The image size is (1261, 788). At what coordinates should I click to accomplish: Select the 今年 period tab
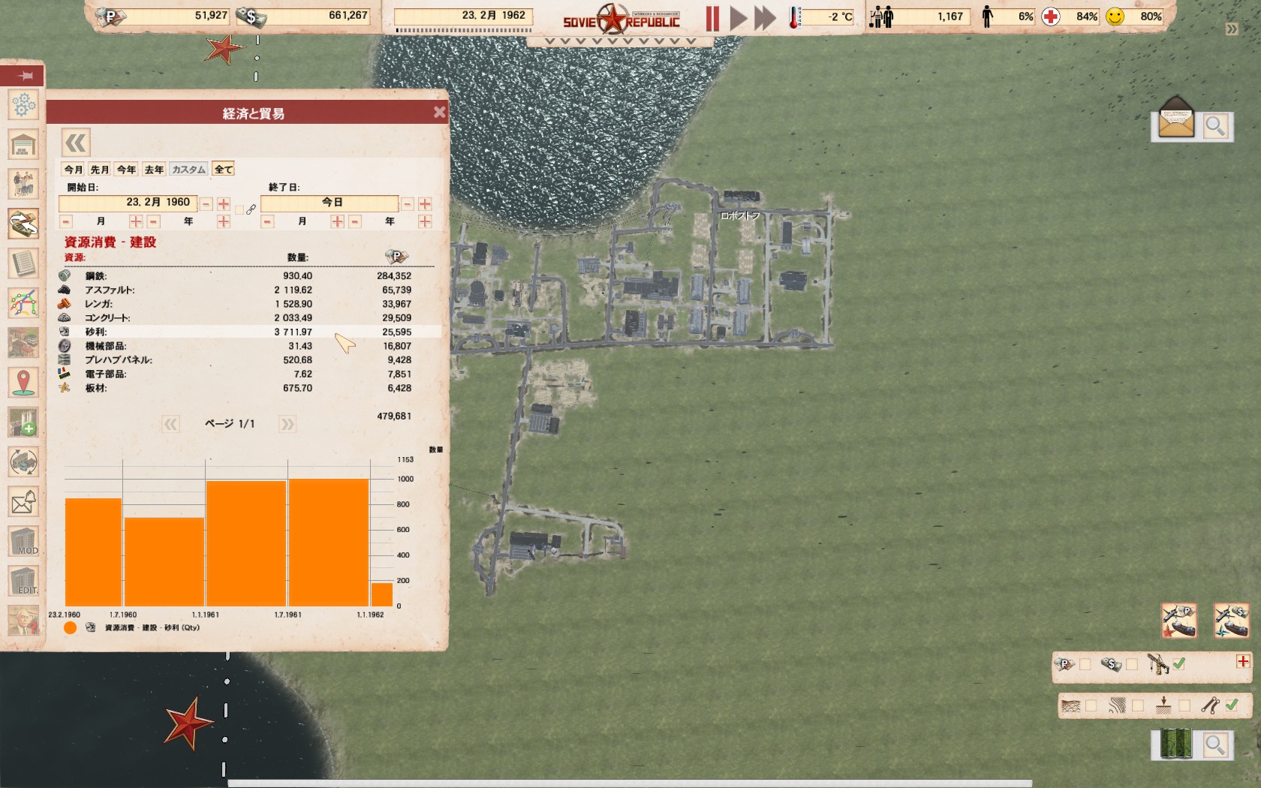click(x=127, y=170)
